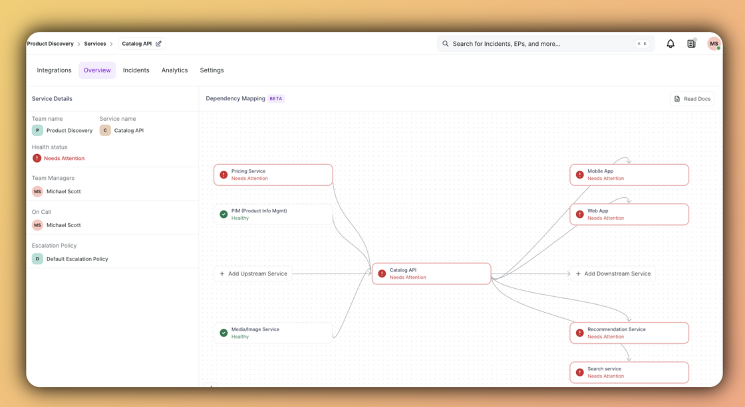745x407 pixels.
Task: Click the Read Docs button
Action: coord(692,99)
